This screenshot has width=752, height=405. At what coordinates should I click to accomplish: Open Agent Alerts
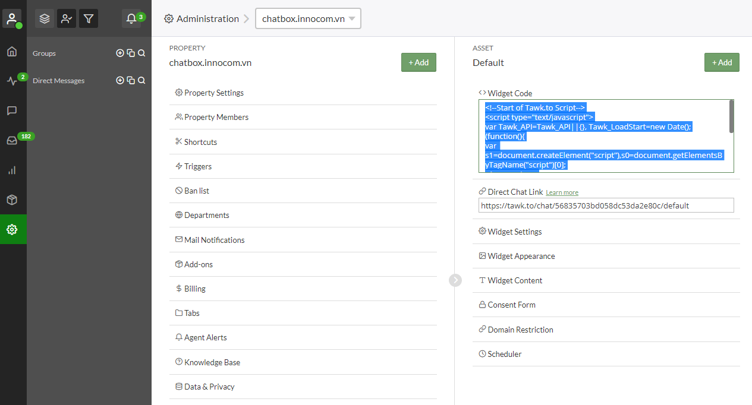click(303, 337)
